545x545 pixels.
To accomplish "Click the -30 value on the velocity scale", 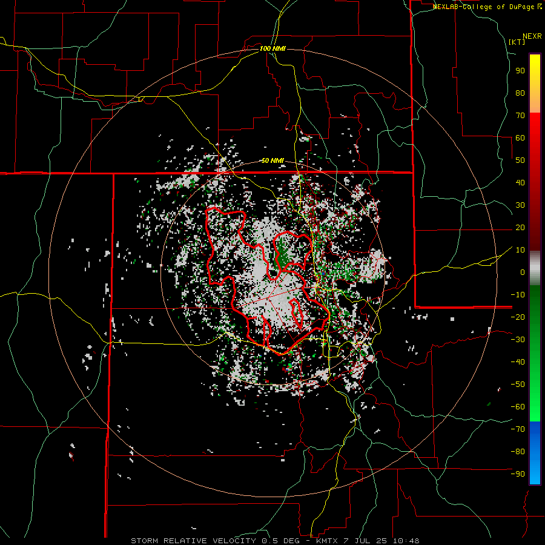I will [x=518, y=340].
